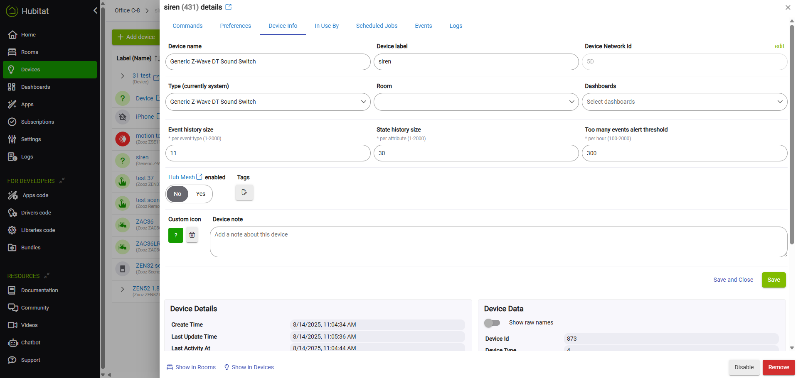The image size is (798, 378).
Task: Click the Device note text area
Action: click(499, 242)
